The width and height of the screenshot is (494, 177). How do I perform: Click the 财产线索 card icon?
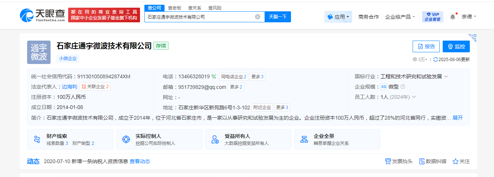[37, 139]
